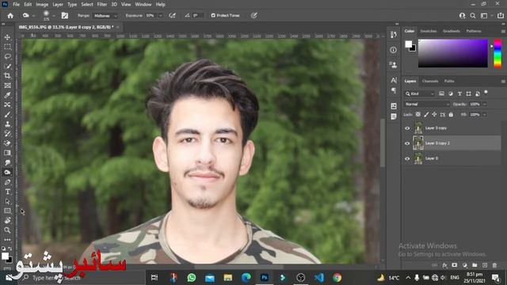The height and width of the screenshot is (285, 507).
Task: Select the Layer 0 copy layer thumbnail
Action: pyautogui.click(x=418, y=128)
